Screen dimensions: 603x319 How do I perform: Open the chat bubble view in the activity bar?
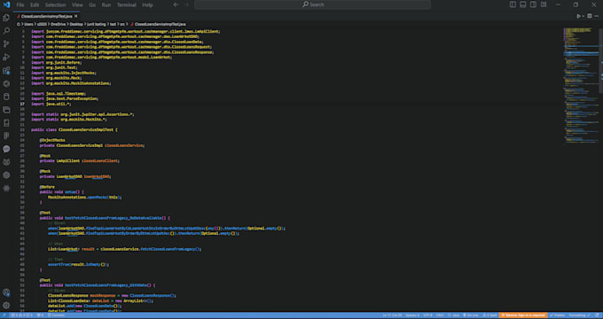(6, 149)
